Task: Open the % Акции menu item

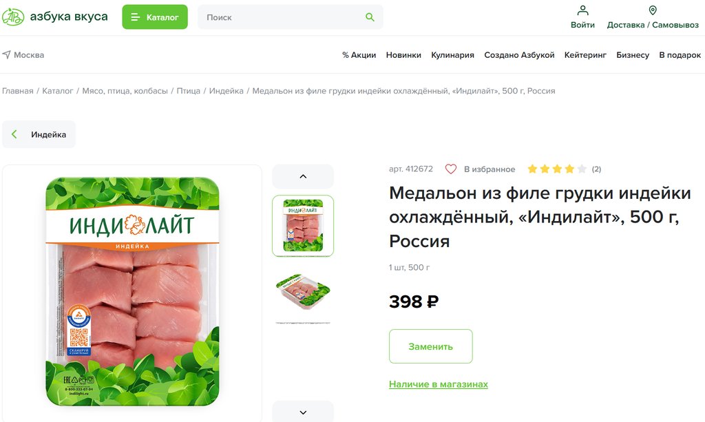Action: tap(359, 55)
